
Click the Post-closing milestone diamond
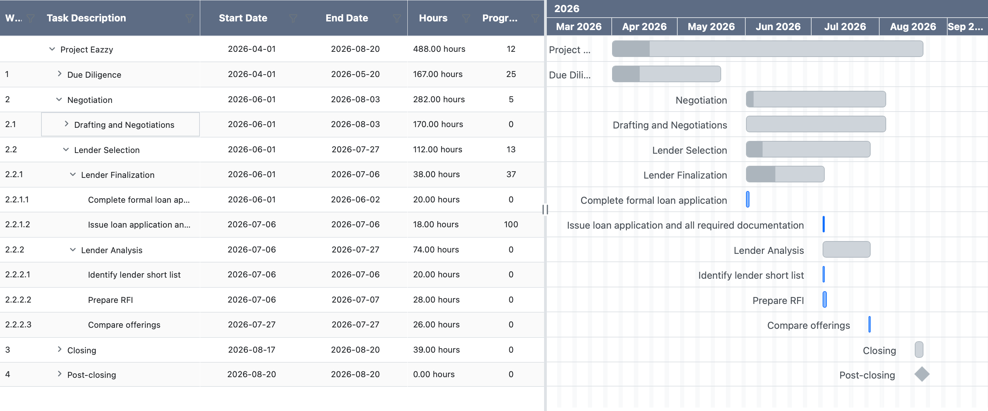pos(922,374)
